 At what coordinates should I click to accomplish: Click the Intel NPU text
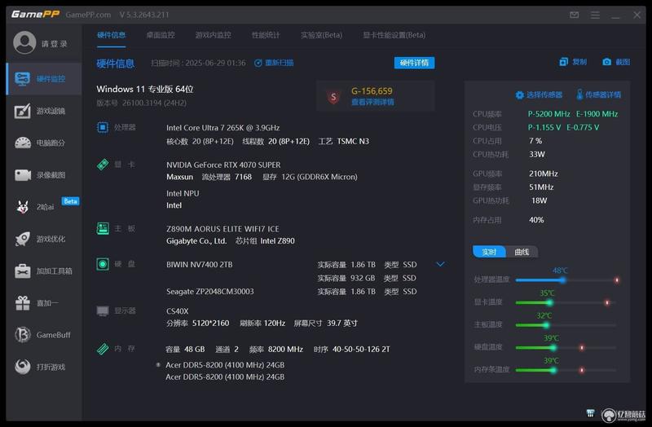coord(183,193)
